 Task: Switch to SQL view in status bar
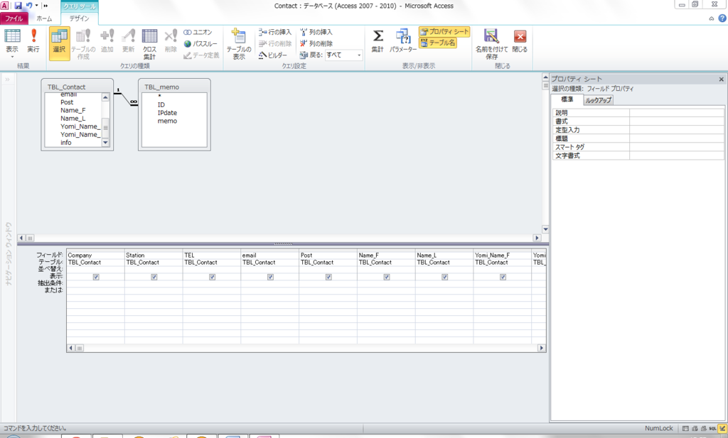pyautogui.click(x=712, y=429)
